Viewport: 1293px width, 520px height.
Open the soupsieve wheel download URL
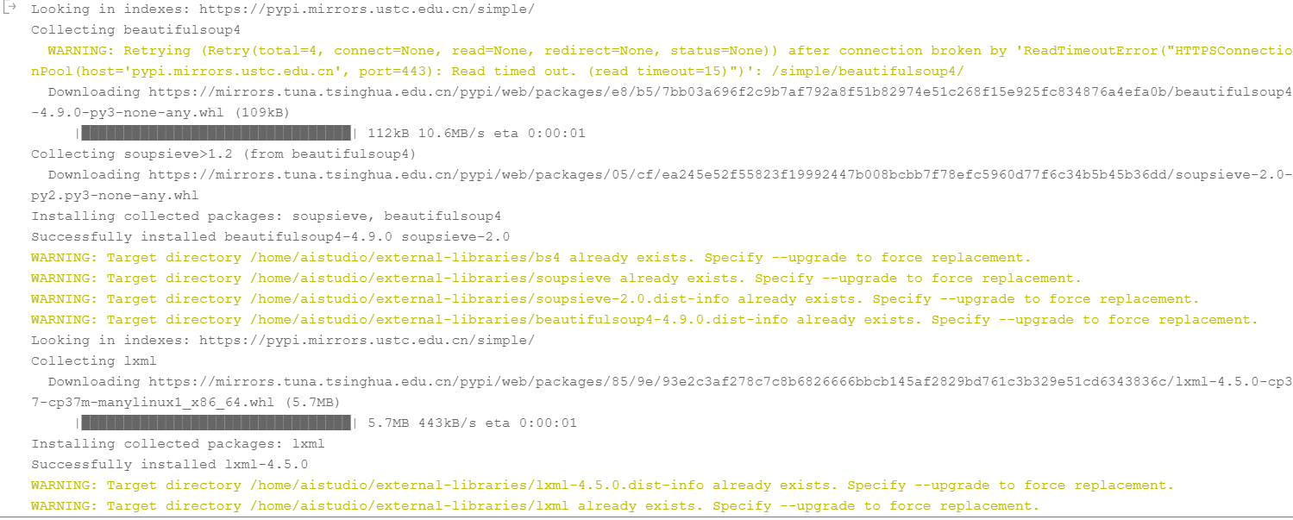pyautogui.click(x=662, y=185)
